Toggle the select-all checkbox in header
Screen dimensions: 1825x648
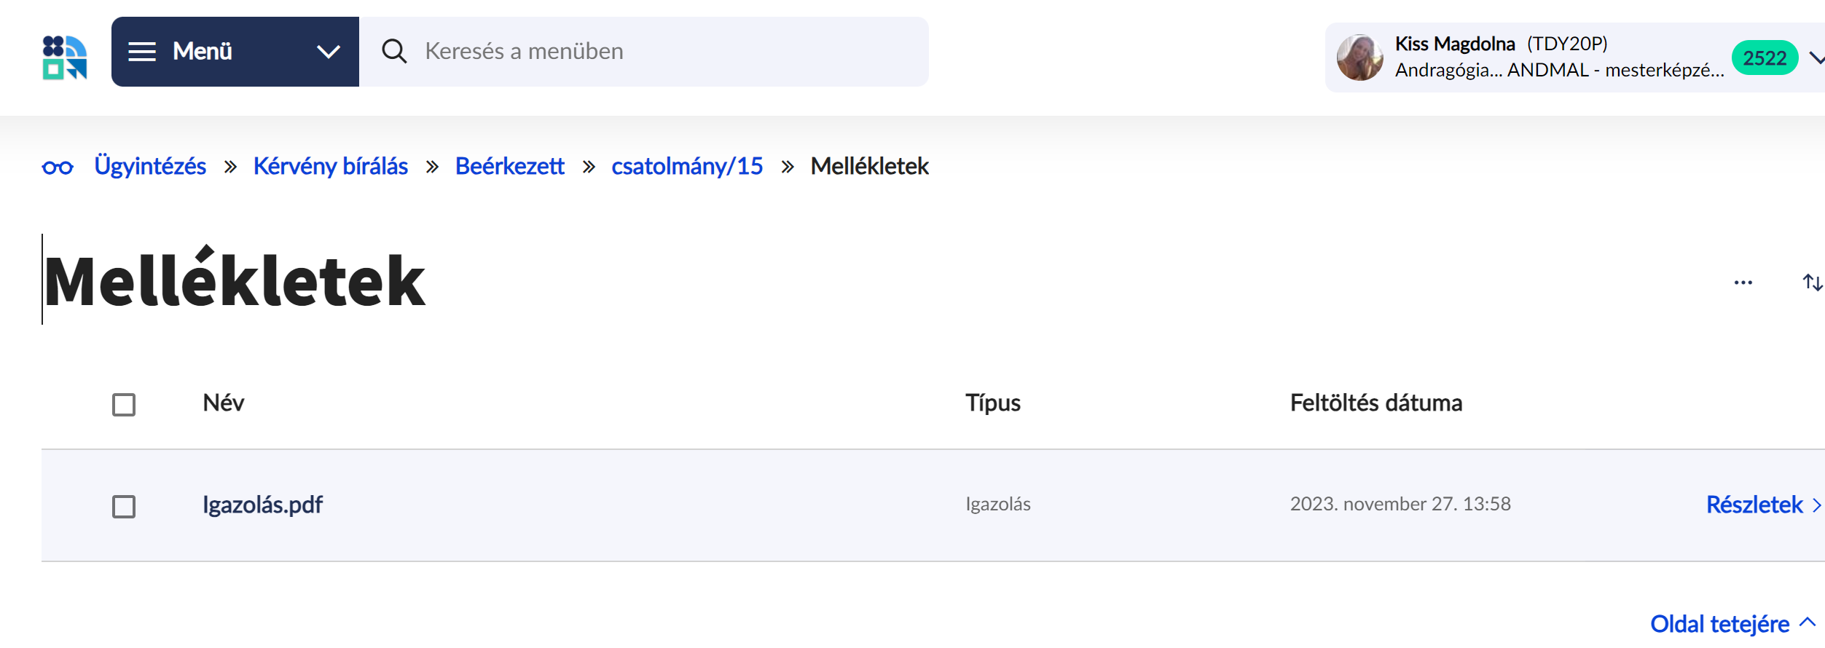tap(124, 405)
